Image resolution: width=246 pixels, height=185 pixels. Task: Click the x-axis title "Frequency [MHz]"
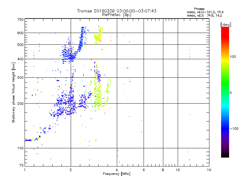pos(117,174)
